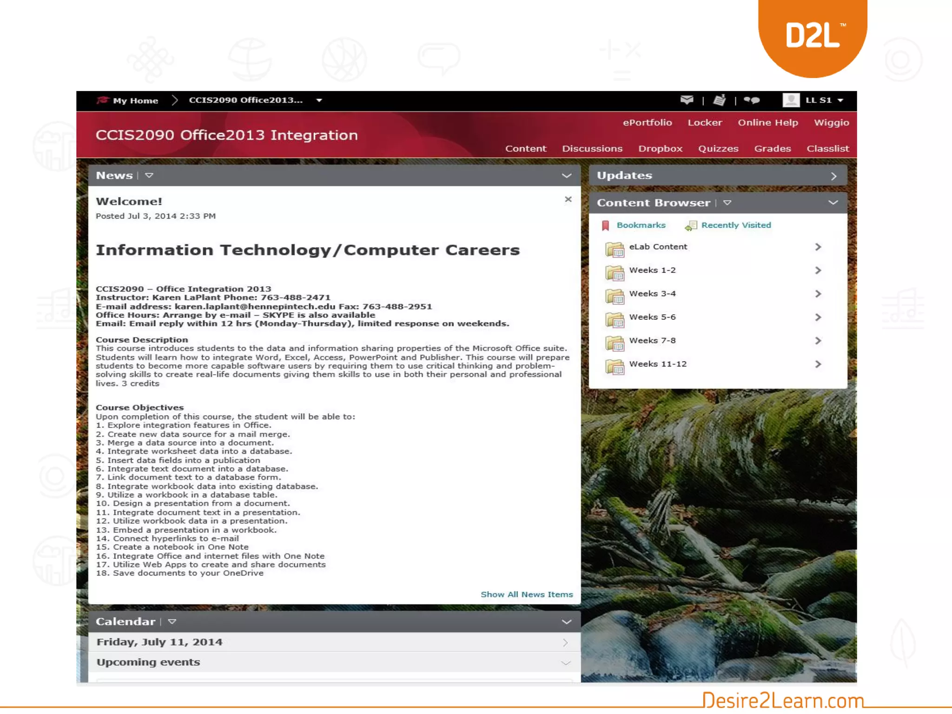Image resolution: width=952 pixels, height=714 pixels.
Task: Click the red Bookmarks flag icon
Action: 605,225
